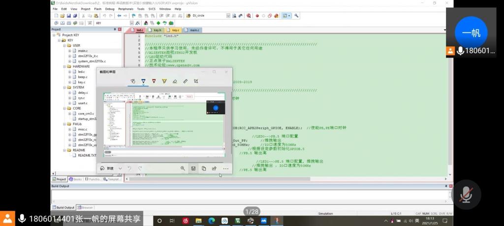The width and height of the screenshot is (504, 226).
Task: Open the dropdown arrow next to 新建
Action: [120, 169]
